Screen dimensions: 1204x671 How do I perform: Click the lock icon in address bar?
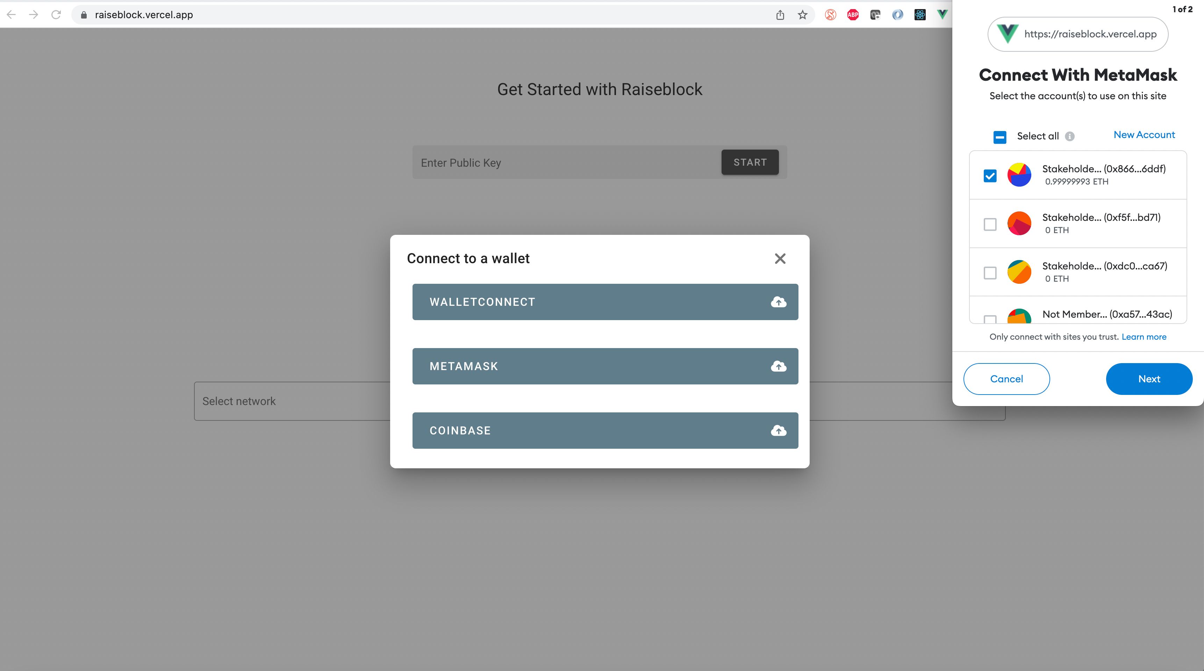coord(84,15)
